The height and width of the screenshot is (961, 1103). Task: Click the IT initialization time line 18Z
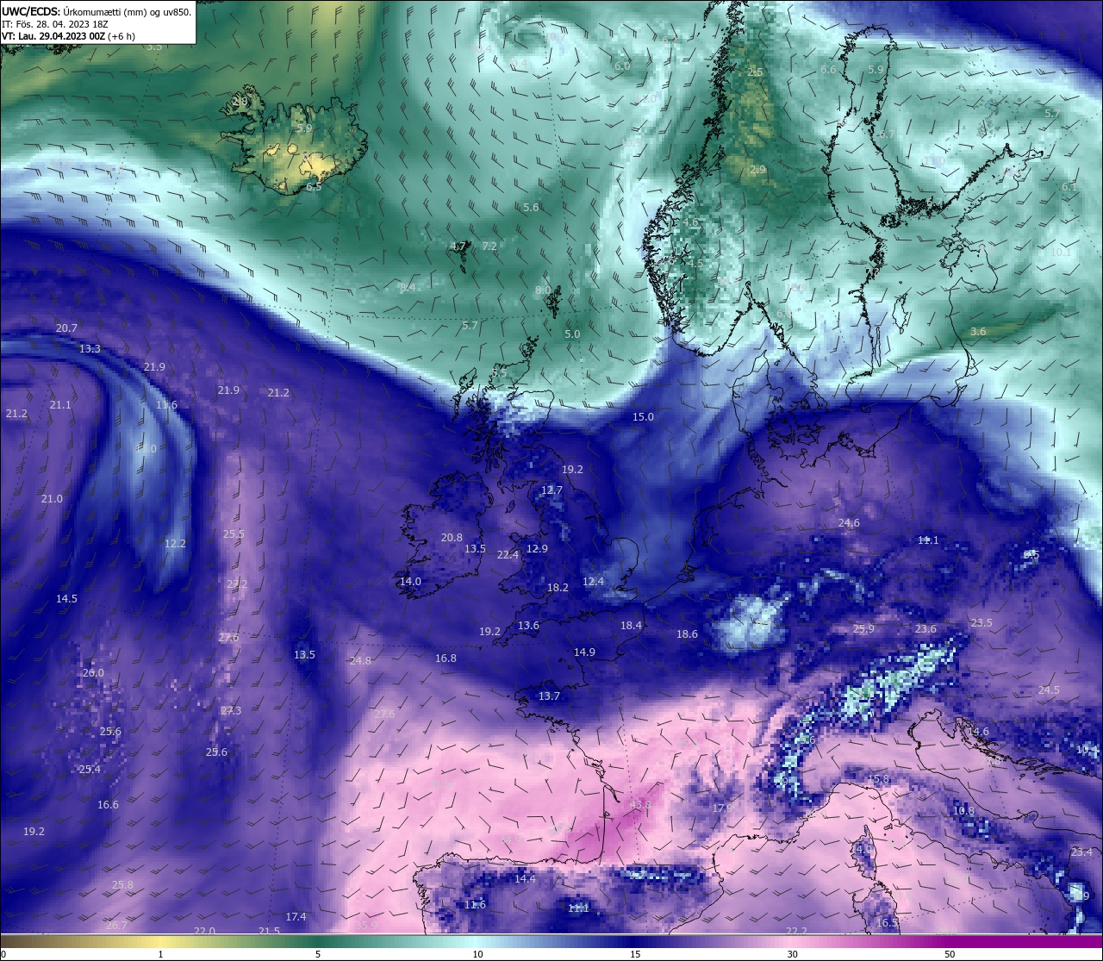coord(54,24)
